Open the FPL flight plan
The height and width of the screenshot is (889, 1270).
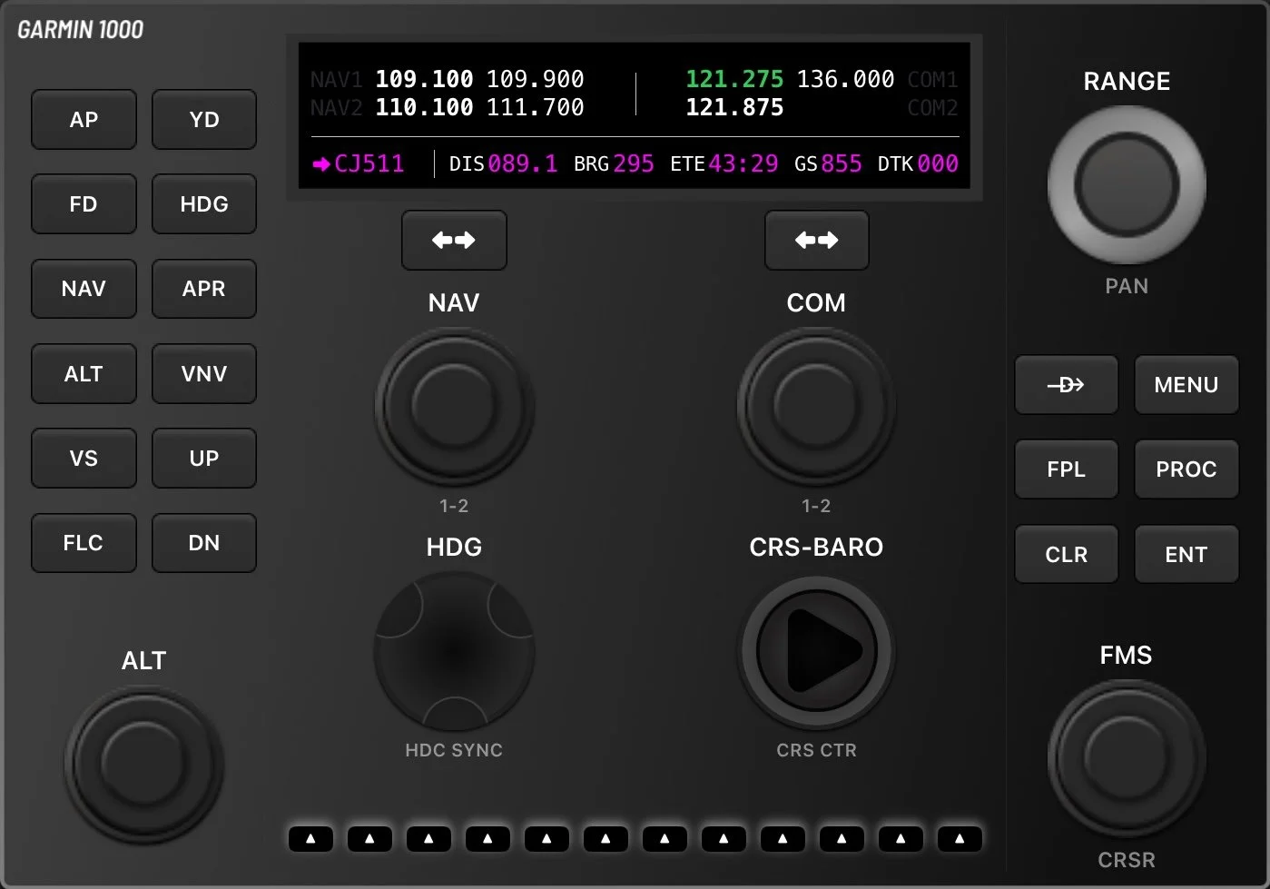(x=1066, y=469)
